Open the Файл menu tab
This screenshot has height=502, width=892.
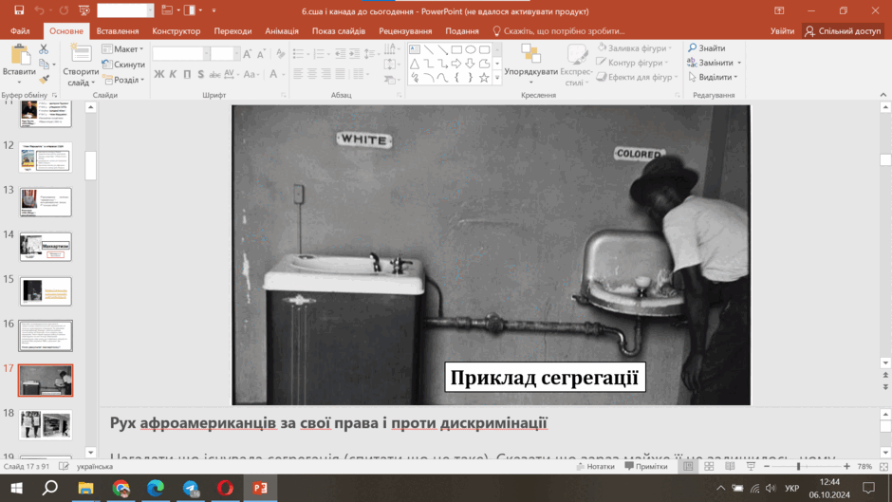click(20, 30)
